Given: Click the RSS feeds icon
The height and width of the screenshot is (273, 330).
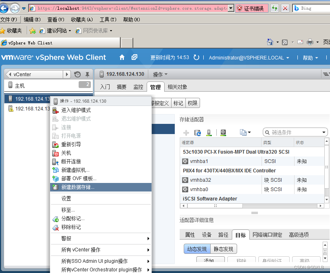Looking at the screenshot, I should [285, 42].
